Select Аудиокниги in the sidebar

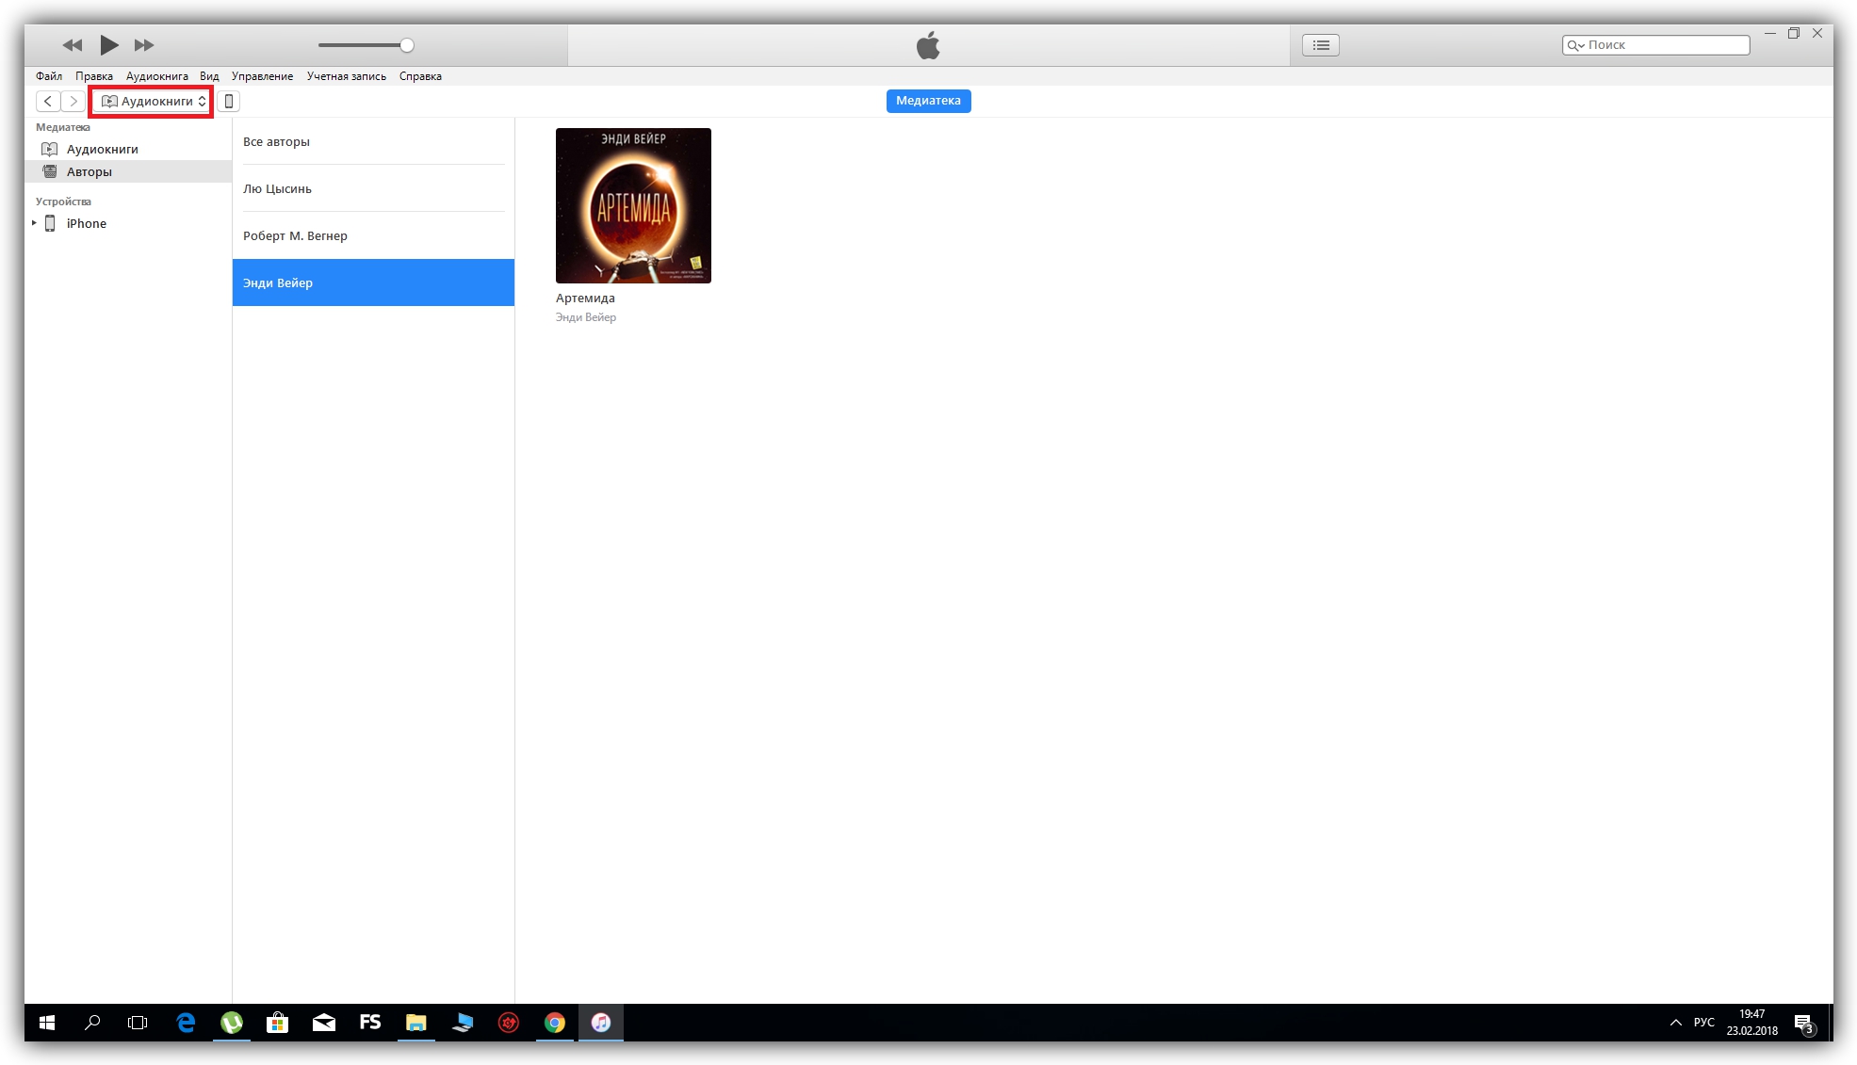pyautogui.click(x=128, y=149)
